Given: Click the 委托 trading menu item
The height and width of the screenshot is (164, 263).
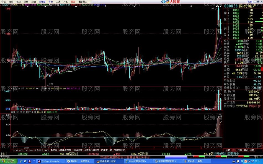Looking at the screenshot, I should [73, 1].
